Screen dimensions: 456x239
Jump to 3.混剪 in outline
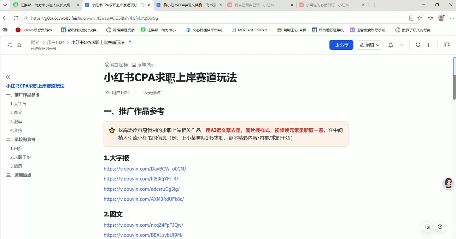[x=16, y=121]
